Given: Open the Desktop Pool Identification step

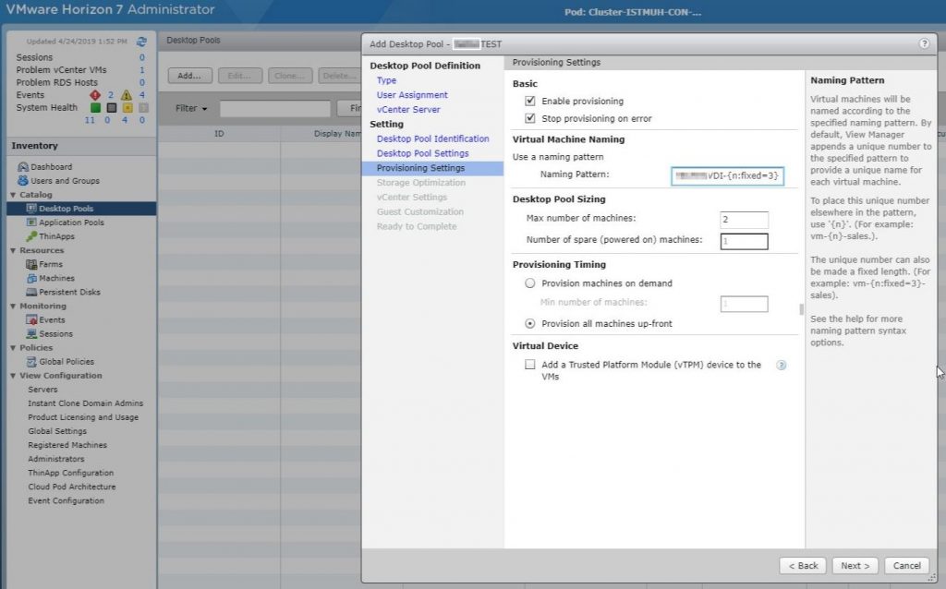Looking at the screenshot, I should (432, 138).
